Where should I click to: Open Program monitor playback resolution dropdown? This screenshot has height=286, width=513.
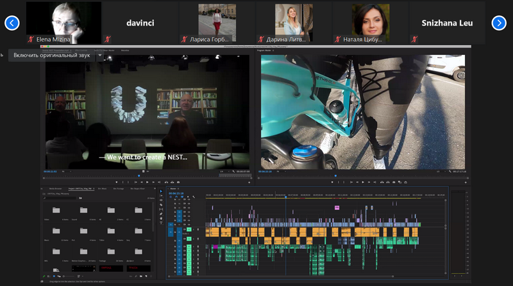click(441, 171)
